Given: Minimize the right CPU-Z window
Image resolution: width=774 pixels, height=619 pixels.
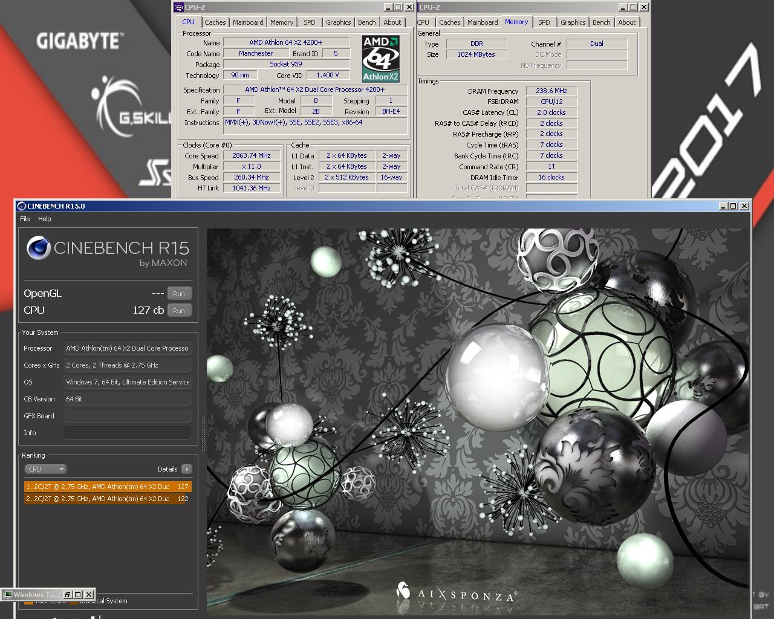Looking at the screenshot, I should click(x=623, y=7).
